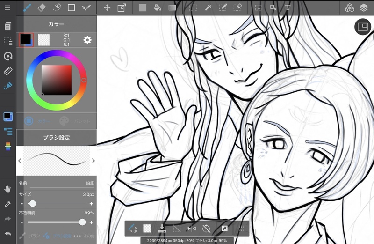This screenshot has width=374, height=244.
Task: Select the rectangle shape tool
Action: [x=71, y=7]
